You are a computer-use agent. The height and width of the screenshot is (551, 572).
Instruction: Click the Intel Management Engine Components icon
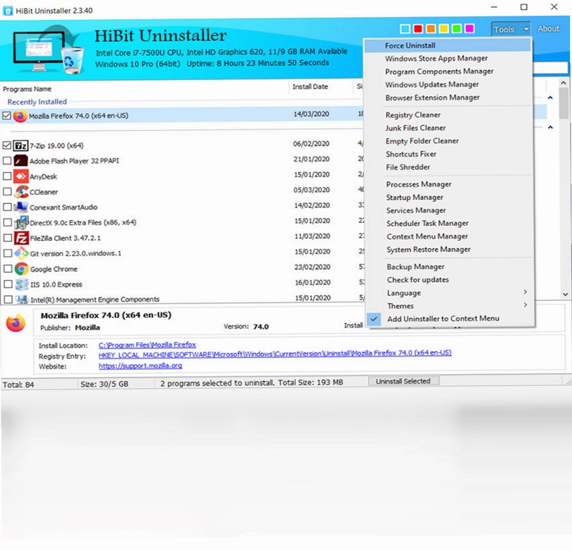click(x=22, y=299)
